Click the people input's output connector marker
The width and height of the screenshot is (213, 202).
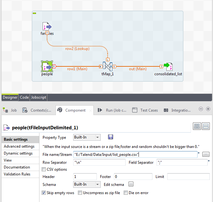click(x=54, y=66)
